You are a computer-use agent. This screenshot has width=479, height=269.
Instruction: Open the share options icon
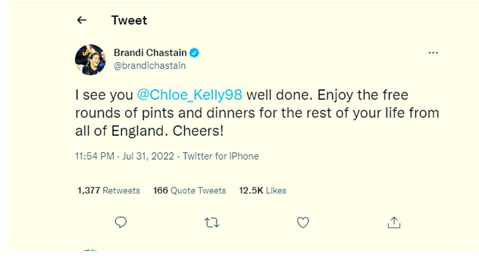click(x=394, y=223)
